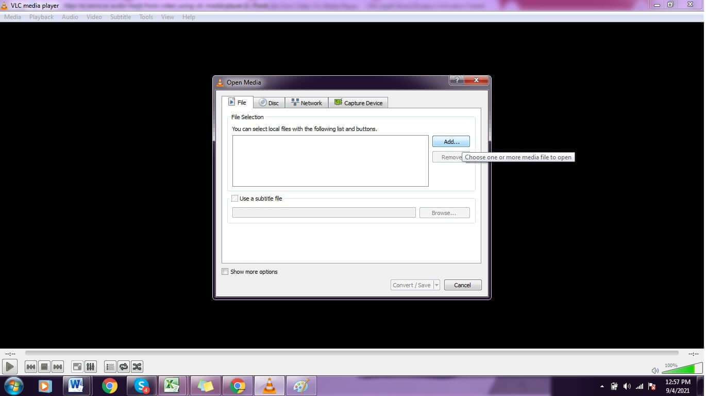Click the taskbar clock 12:57 PM
The height and width of the screenshot is (396, 706).
coord(678,382)
